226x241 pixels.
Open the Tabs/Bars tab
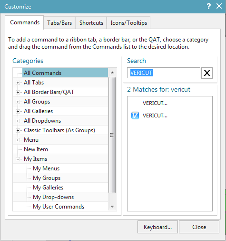[x=59, y=23]
